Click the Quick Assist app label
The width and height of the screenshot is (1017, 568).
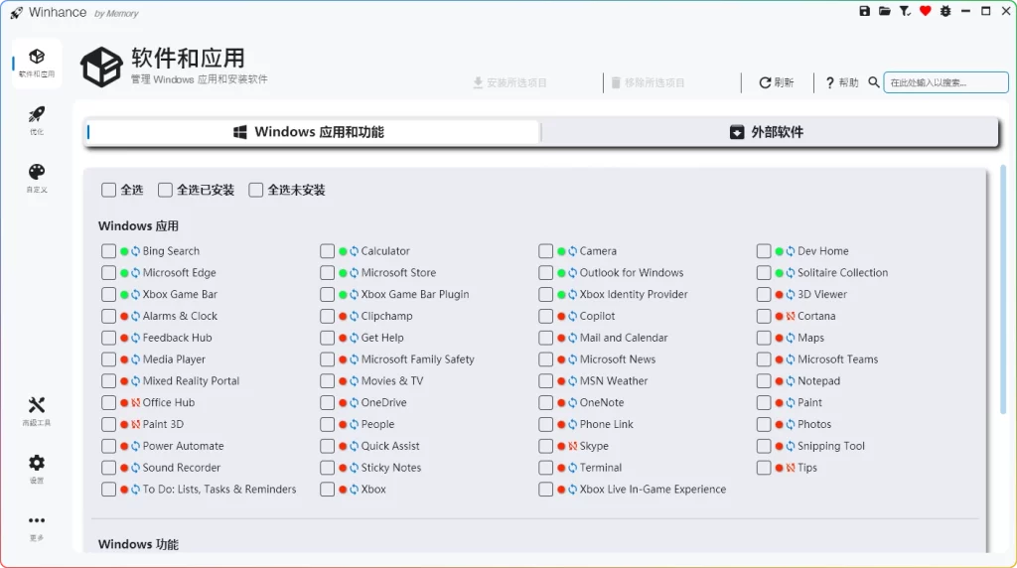(x=390, y=446)
